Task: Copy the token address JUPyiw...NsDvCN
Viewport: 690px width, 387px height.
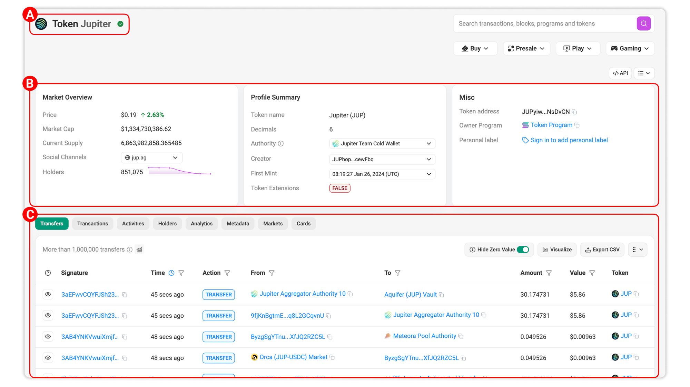Action: click(x=574, y=112)
